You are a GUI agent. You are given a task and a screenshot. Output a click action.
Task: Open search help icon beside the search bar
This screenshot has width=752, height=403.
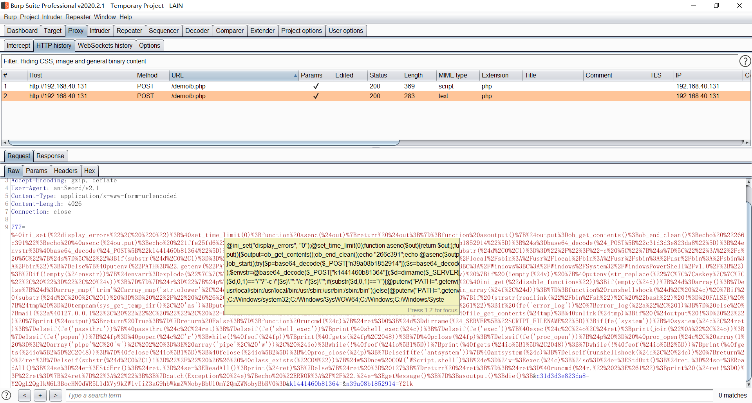(7, 395)
